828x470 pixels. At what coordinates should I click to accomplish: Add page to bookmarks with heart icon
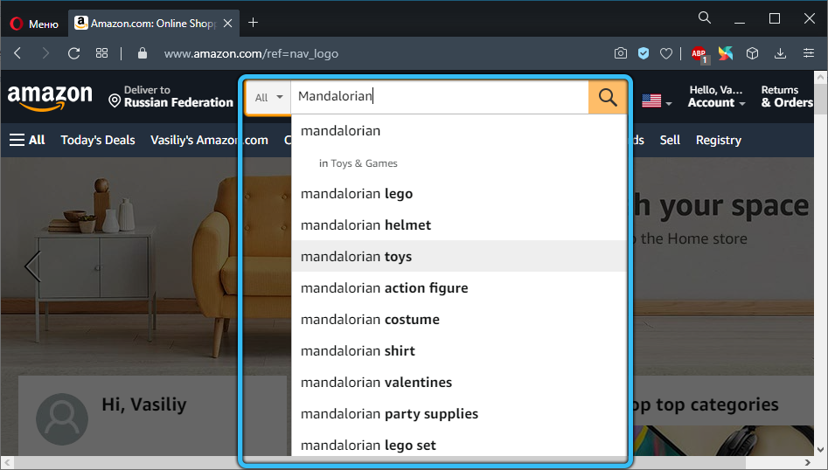click(666, 53)
